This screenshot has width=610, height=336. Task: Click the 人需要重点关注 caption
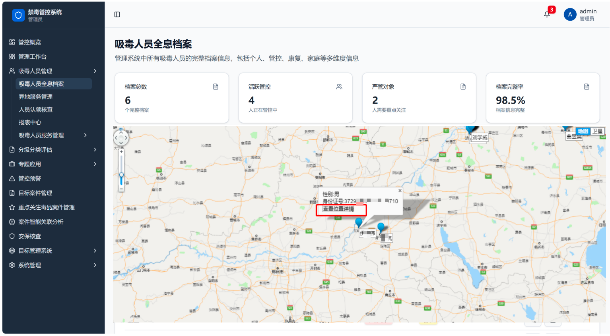click(389, 110)
